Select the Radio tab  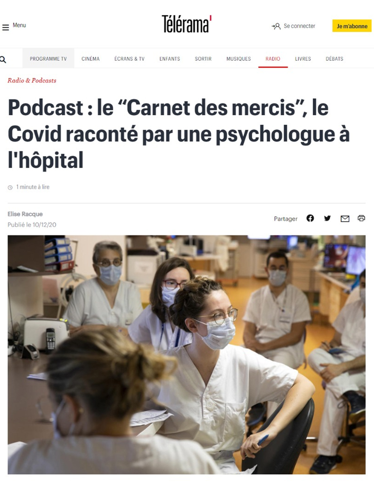[273, 59]
